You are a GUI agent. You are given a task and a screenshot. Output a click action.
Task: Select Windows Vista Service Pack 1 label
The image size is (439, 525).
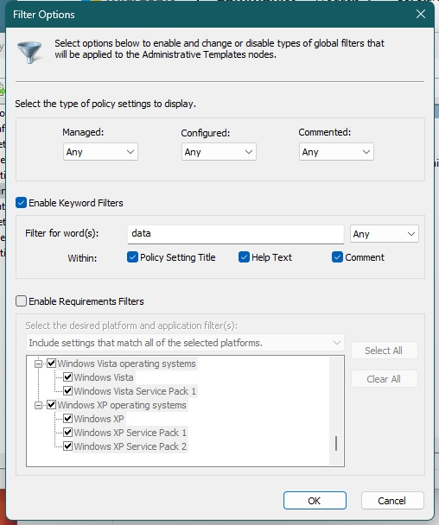pyautogui.click(x=135, y=391)
